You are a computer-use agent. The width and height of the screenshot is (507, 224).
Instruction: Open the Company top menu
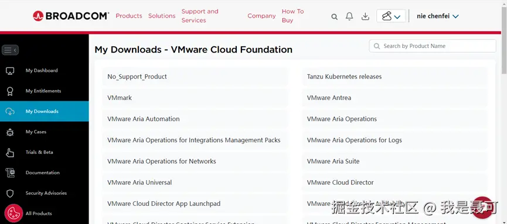(x=261, y=16)
